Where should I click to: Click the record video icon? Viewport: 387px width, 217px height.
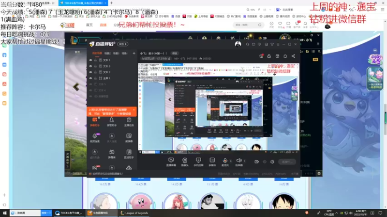click(x=257, y=162)
